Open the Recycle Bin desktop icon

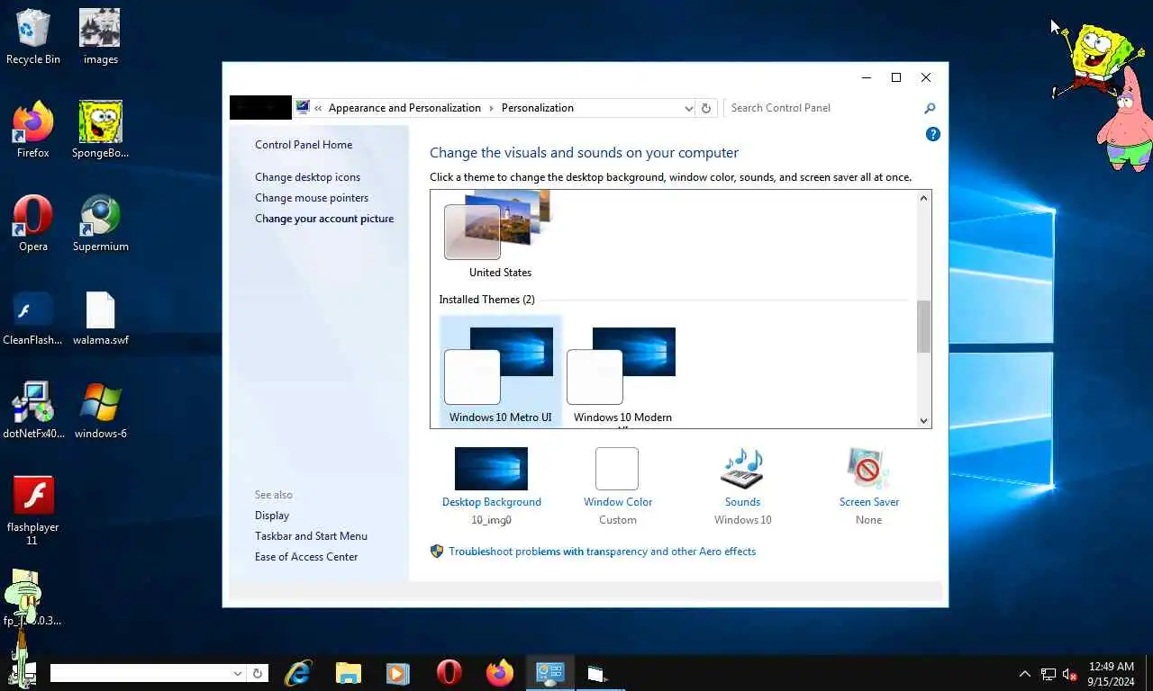click(x=33, y=37)
